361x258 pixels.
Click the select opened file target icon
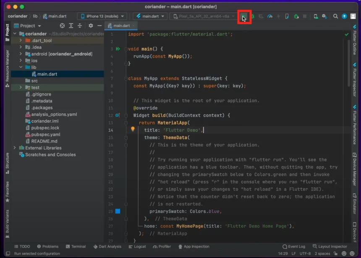point(62,26)
